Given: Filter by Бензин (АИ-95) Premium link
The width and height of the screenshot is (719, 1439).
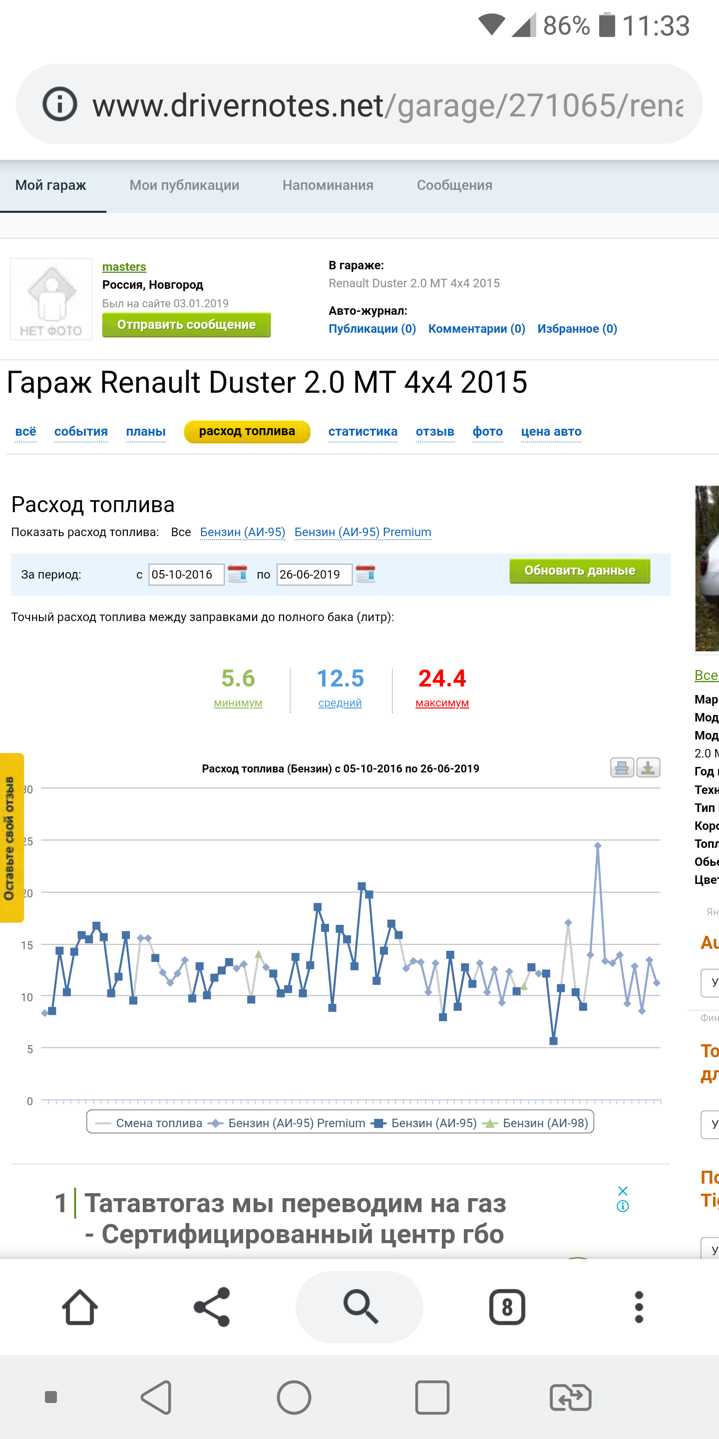Looking at the screenshot, I should (363, 532).
